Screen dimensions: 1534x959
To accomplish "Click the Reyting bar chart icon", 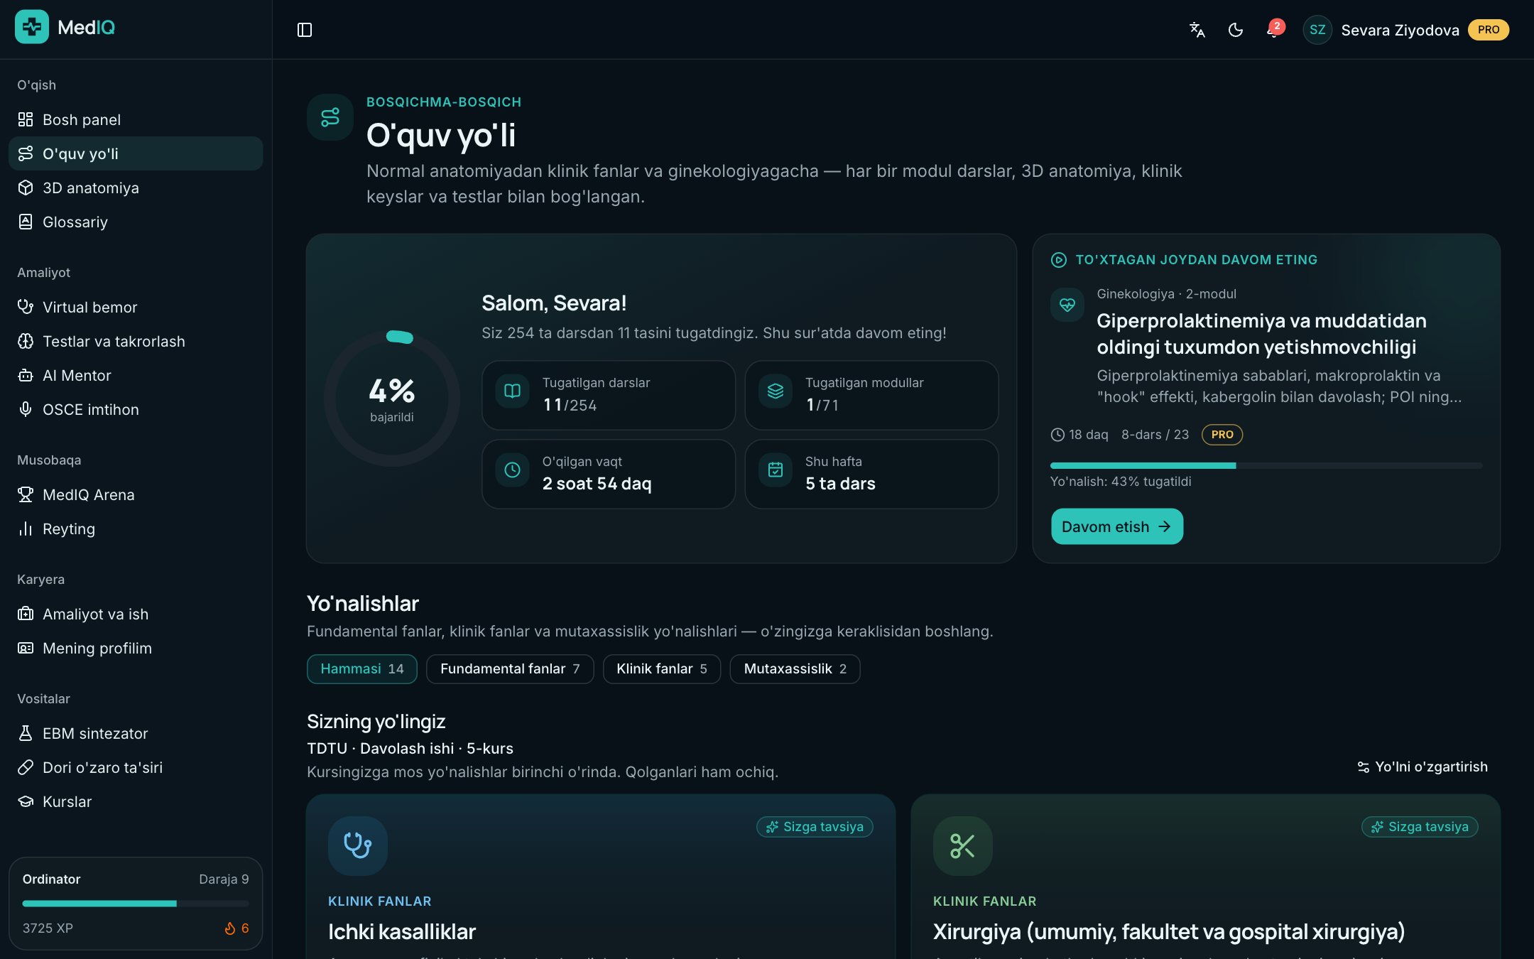I will 26,529.
